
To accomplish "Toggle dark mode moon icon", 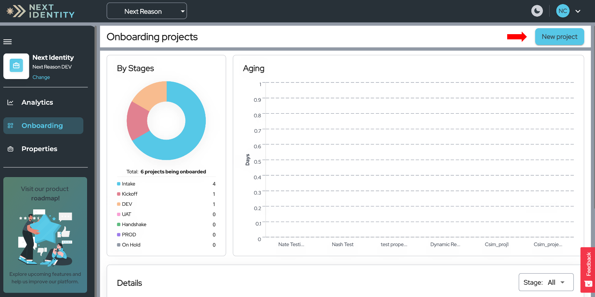I will tap(537, 11).
